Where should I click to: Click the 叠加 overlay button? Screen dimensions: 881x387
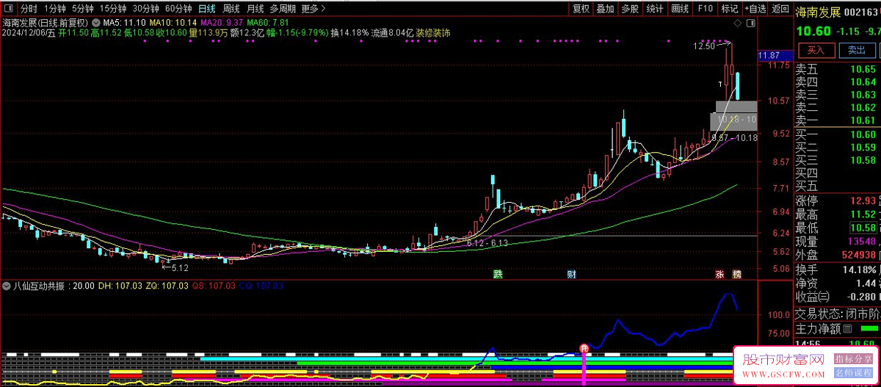tap(605, 9)
